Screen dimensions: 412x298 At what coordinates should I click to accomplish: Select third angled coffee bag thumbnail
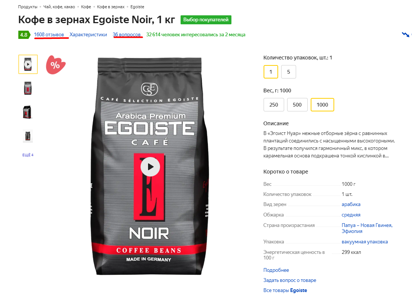(27, 112)
